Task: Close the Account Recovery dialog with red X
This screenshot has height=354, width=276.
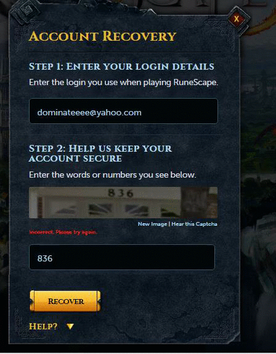Action: point(237,19)
